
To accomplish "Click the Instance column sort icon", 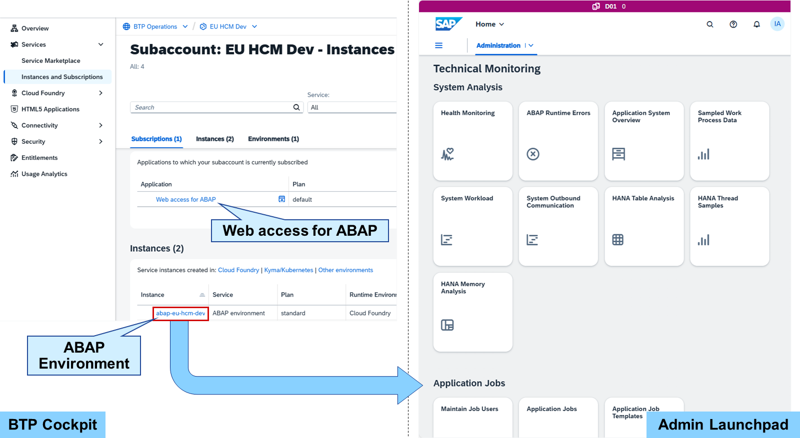I will click(202, 295).
